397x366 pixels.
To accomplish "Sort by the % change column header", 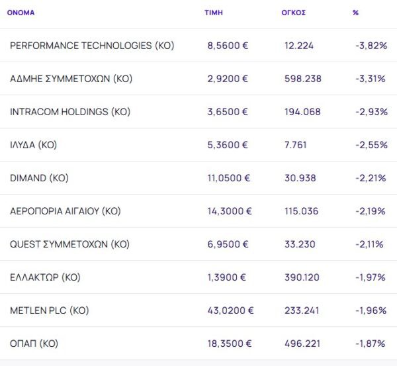I will point(356,13).
